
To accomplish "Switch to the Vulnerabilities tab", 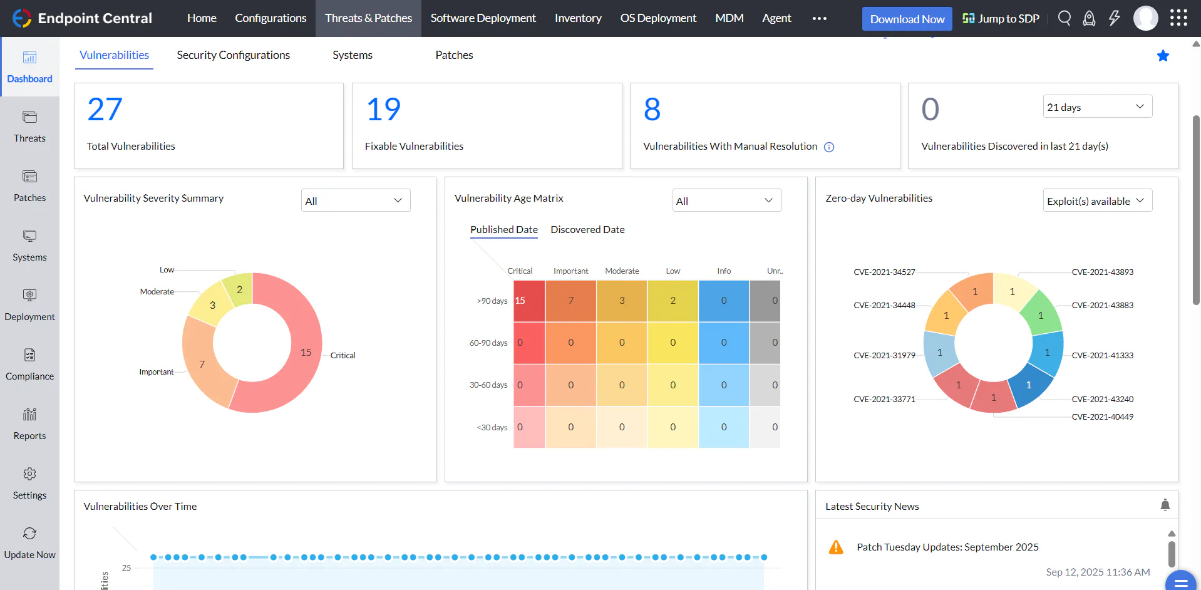I will (114, 55).
